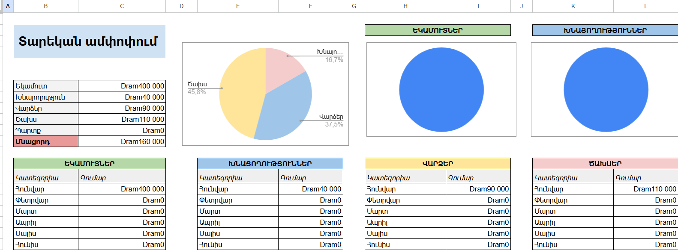
Task: Click the 'Ծախս' 45,8% pie chart label
Action: (x=197, y=88)
